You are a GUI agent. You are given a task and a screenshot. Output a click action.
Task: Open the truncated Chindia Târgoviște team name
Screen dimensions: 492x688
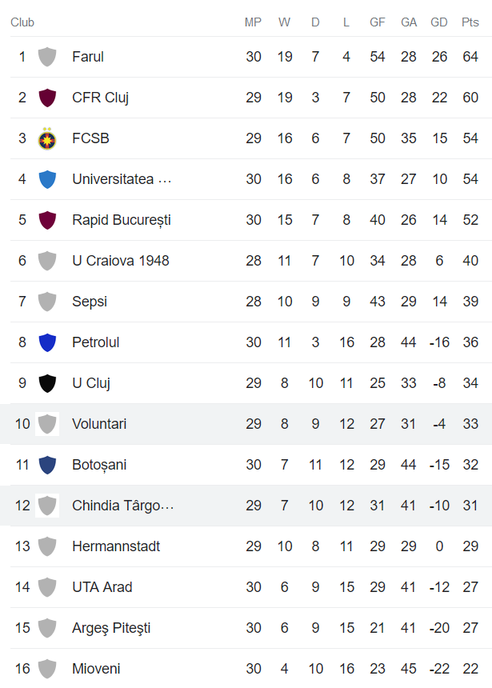click(122, 506)
